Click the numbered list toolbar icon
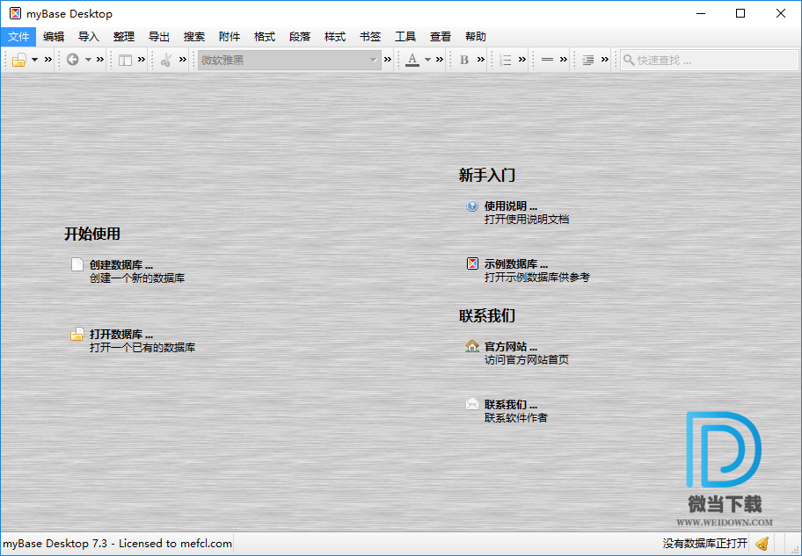Screen dimensions: 802x556 [x=506, y=60]
